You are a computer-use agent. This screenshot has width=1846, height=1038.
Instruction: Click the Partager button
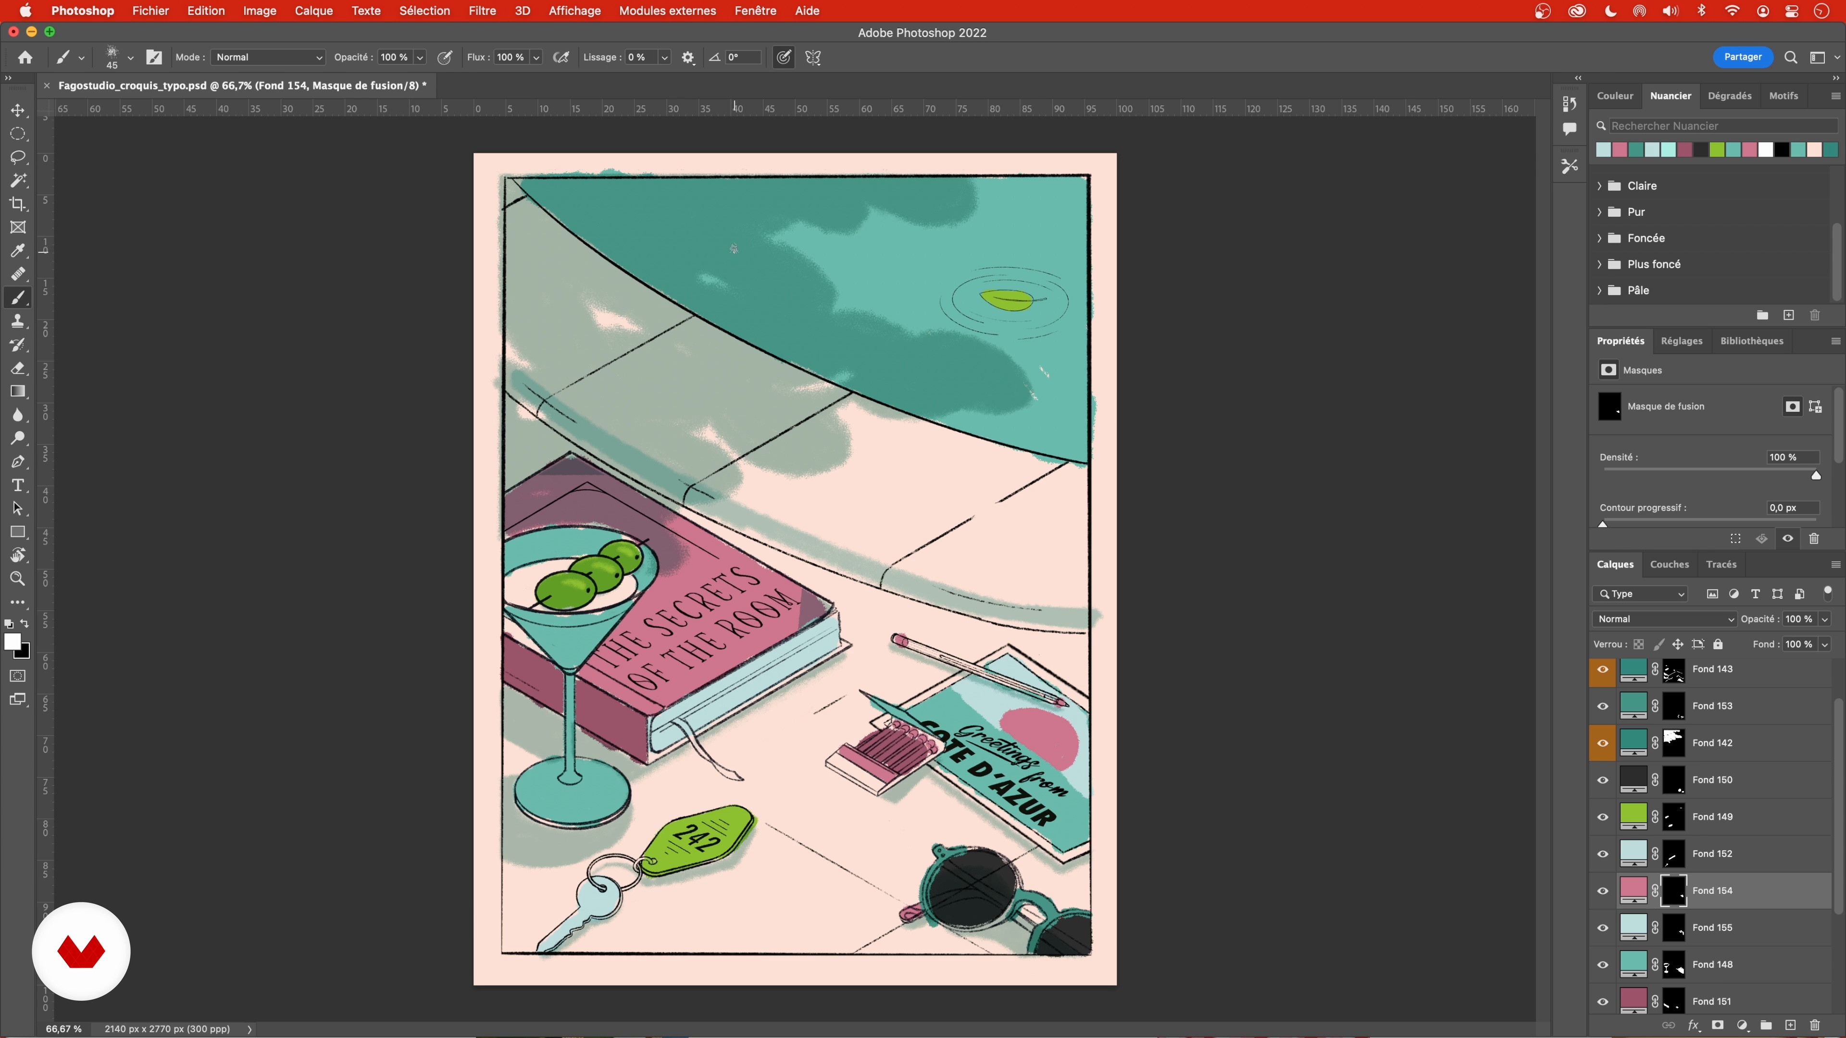click(1743, 57)
